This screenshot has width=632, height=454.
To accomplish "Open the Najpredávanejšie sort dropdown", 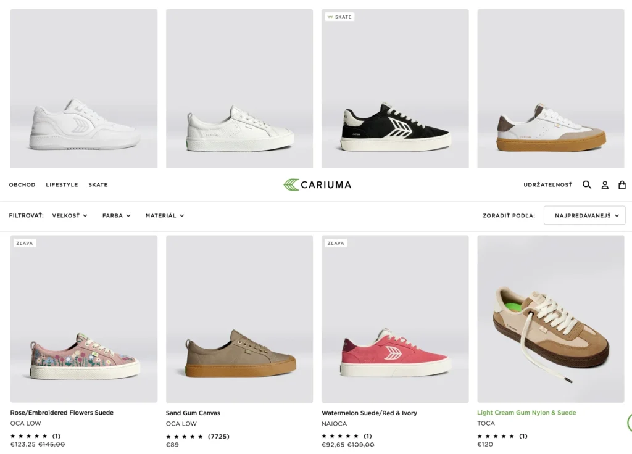I will 584,215.
